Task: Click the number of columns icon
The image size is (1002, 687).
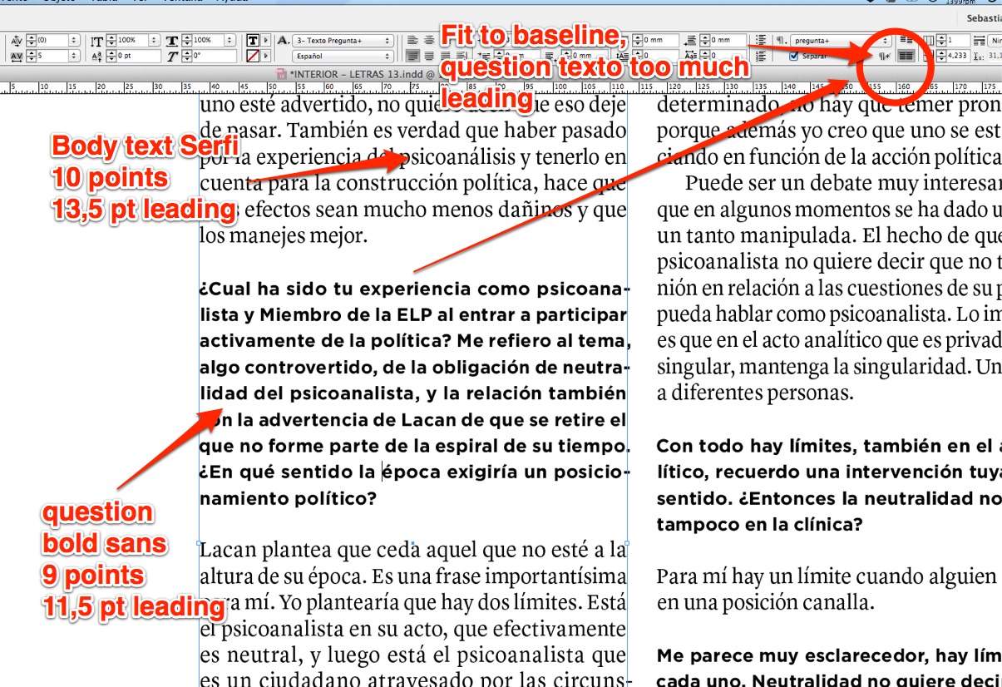Action: click(x=929, y=41)
